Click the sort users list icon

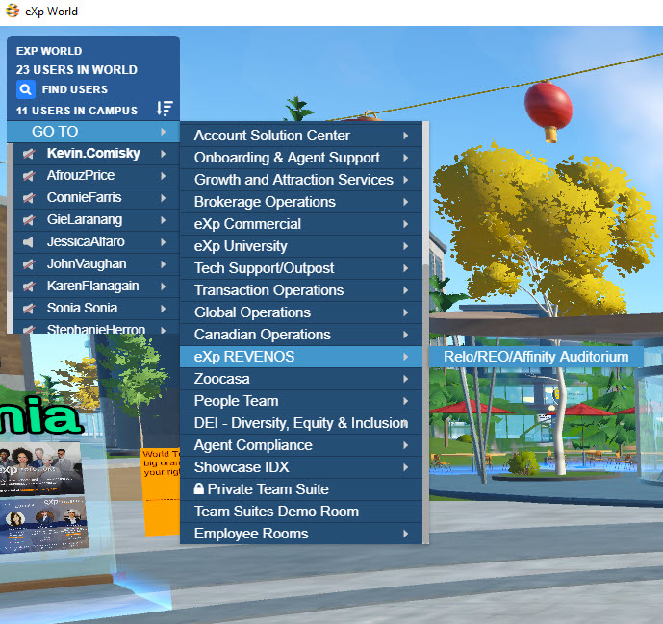click(165, 110)
